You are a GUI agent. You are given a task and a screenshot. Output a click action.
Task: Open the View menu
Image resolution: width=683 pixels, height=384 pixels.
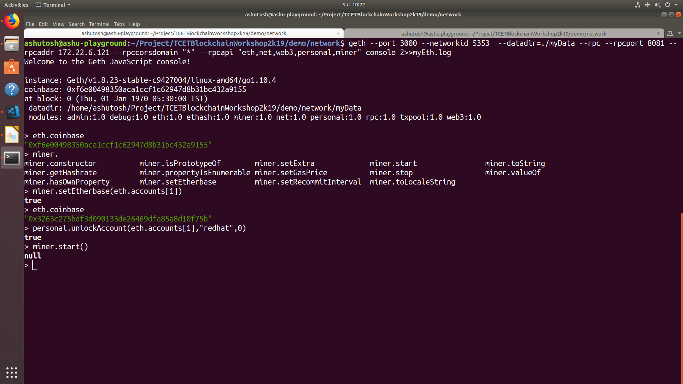[x=58, y=24]
